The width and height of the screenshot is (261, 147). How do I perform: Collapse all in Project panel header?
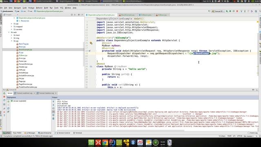tap(75, 15)
